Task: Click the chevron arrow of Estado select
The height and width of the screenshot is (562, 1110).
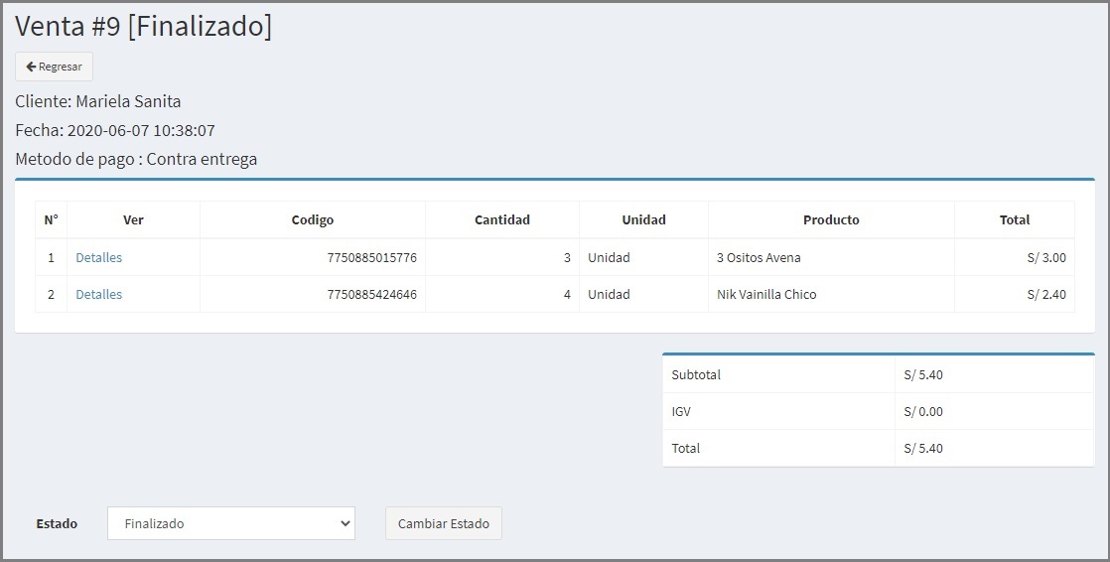Action: point(345,524)
